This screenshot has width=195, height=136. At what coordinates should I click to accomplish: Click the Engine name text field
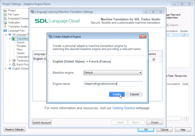(x=113, y=84)
